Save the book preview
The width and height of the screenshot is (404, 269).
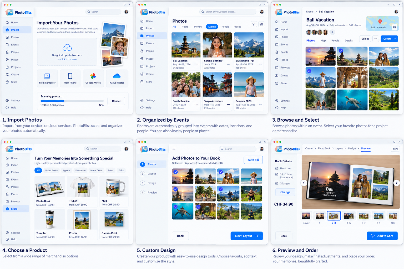(x=395, y=149)
